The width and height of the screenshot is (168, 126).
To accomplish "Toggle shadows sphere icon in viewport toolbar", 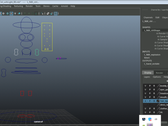I will [19, 14].
